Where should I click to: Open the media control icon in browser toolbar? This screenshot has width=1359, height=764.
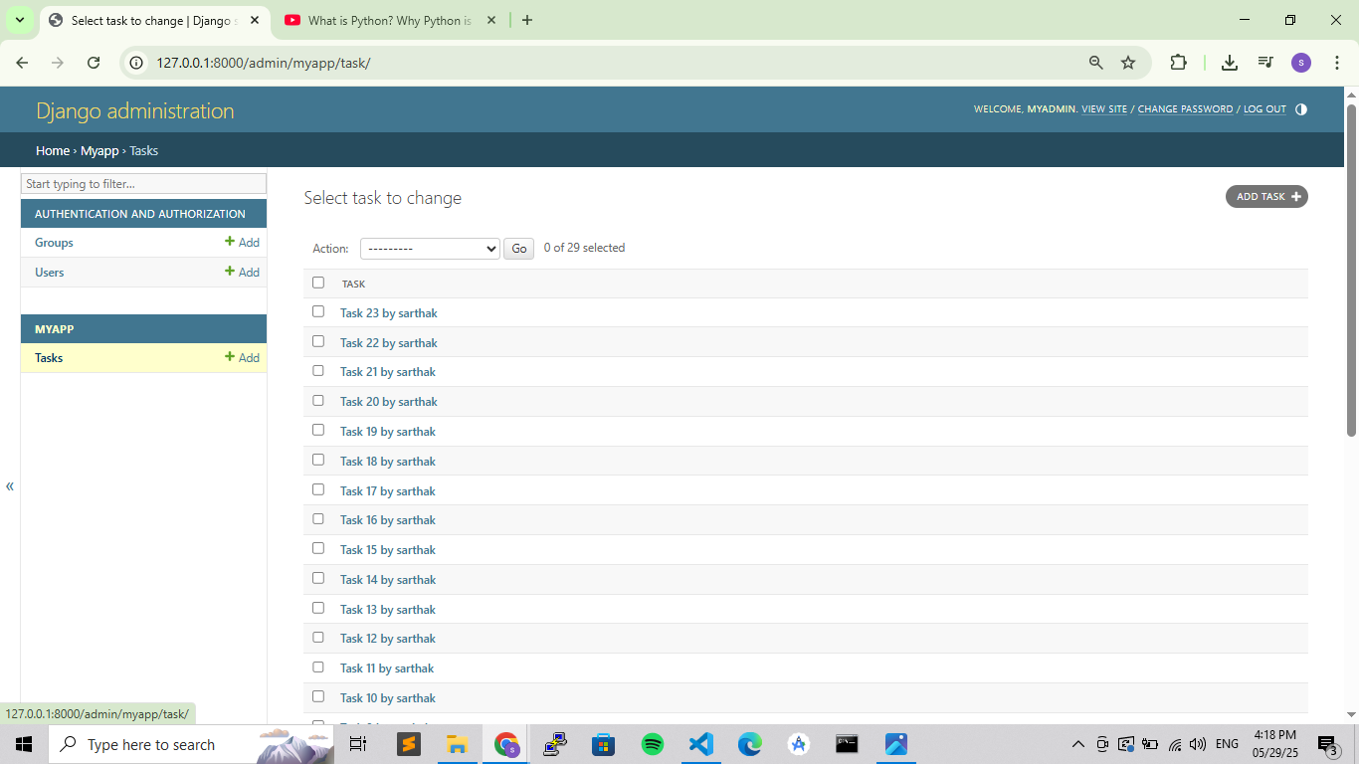click(1265, 63)
